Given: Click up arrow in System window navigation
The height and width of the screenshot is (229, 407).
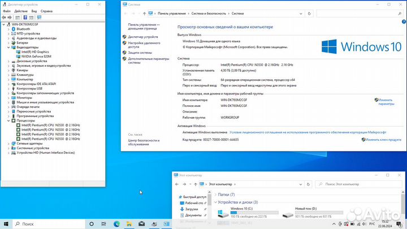Looking at the screenshot, I should tap(144, 14).
